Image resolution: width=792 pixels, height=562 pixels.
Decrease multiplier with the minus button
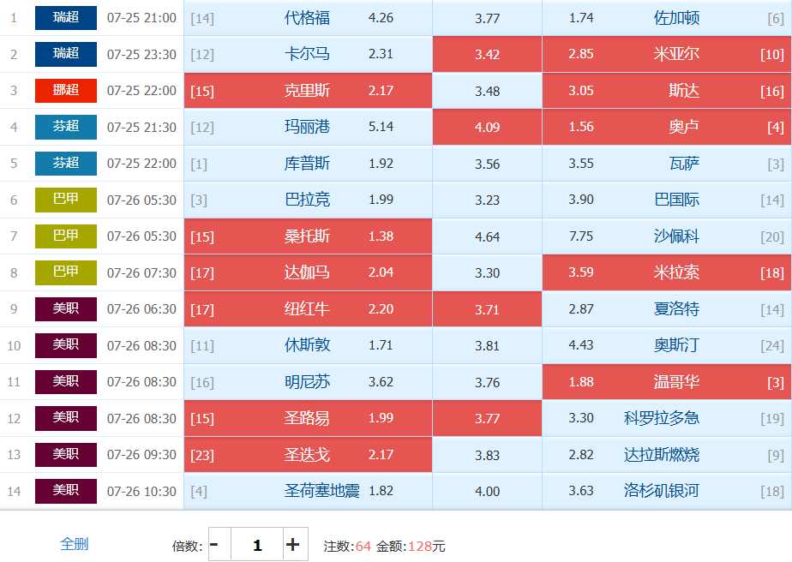(x=214, y=544)
